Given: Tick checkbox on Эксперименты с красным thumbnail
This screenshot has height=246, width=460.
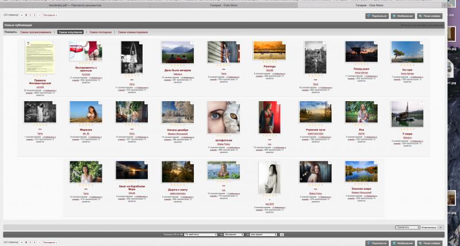Looking at the screenshot, I should pos(99,43).
